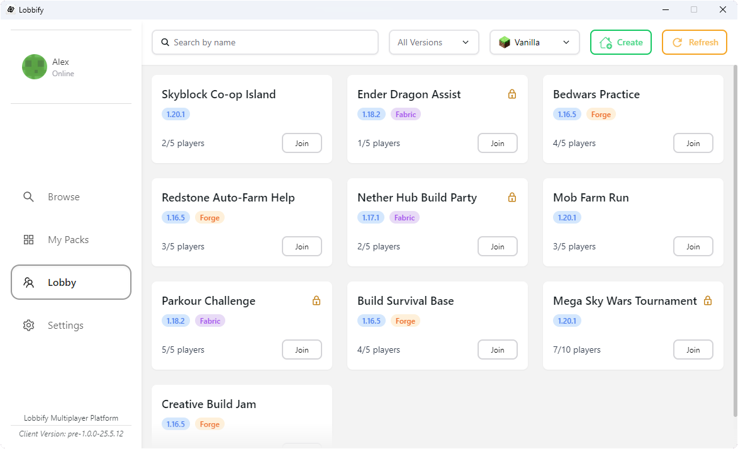
Task: Join the Bedwars Practice lobby
Action: click(693, 143)
